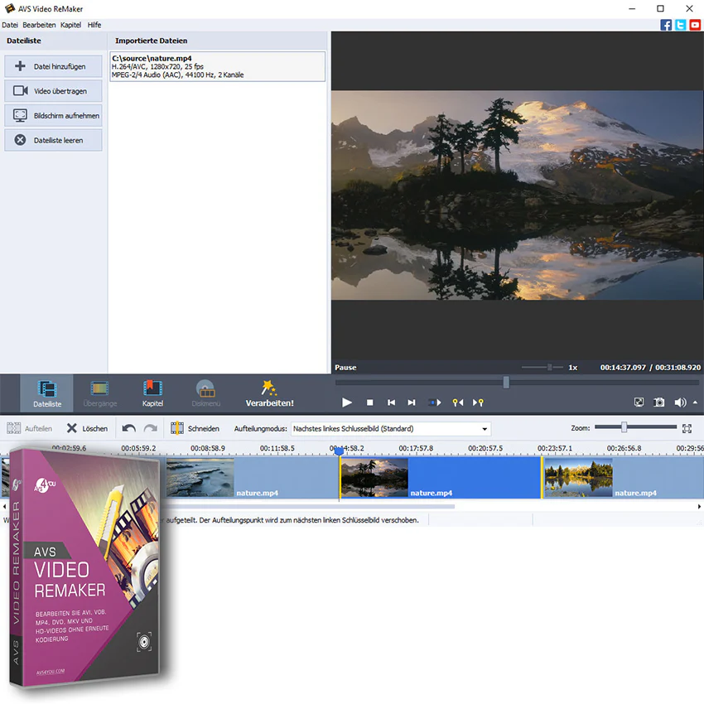Click the Aufteilen split tool

click(30, 428)
